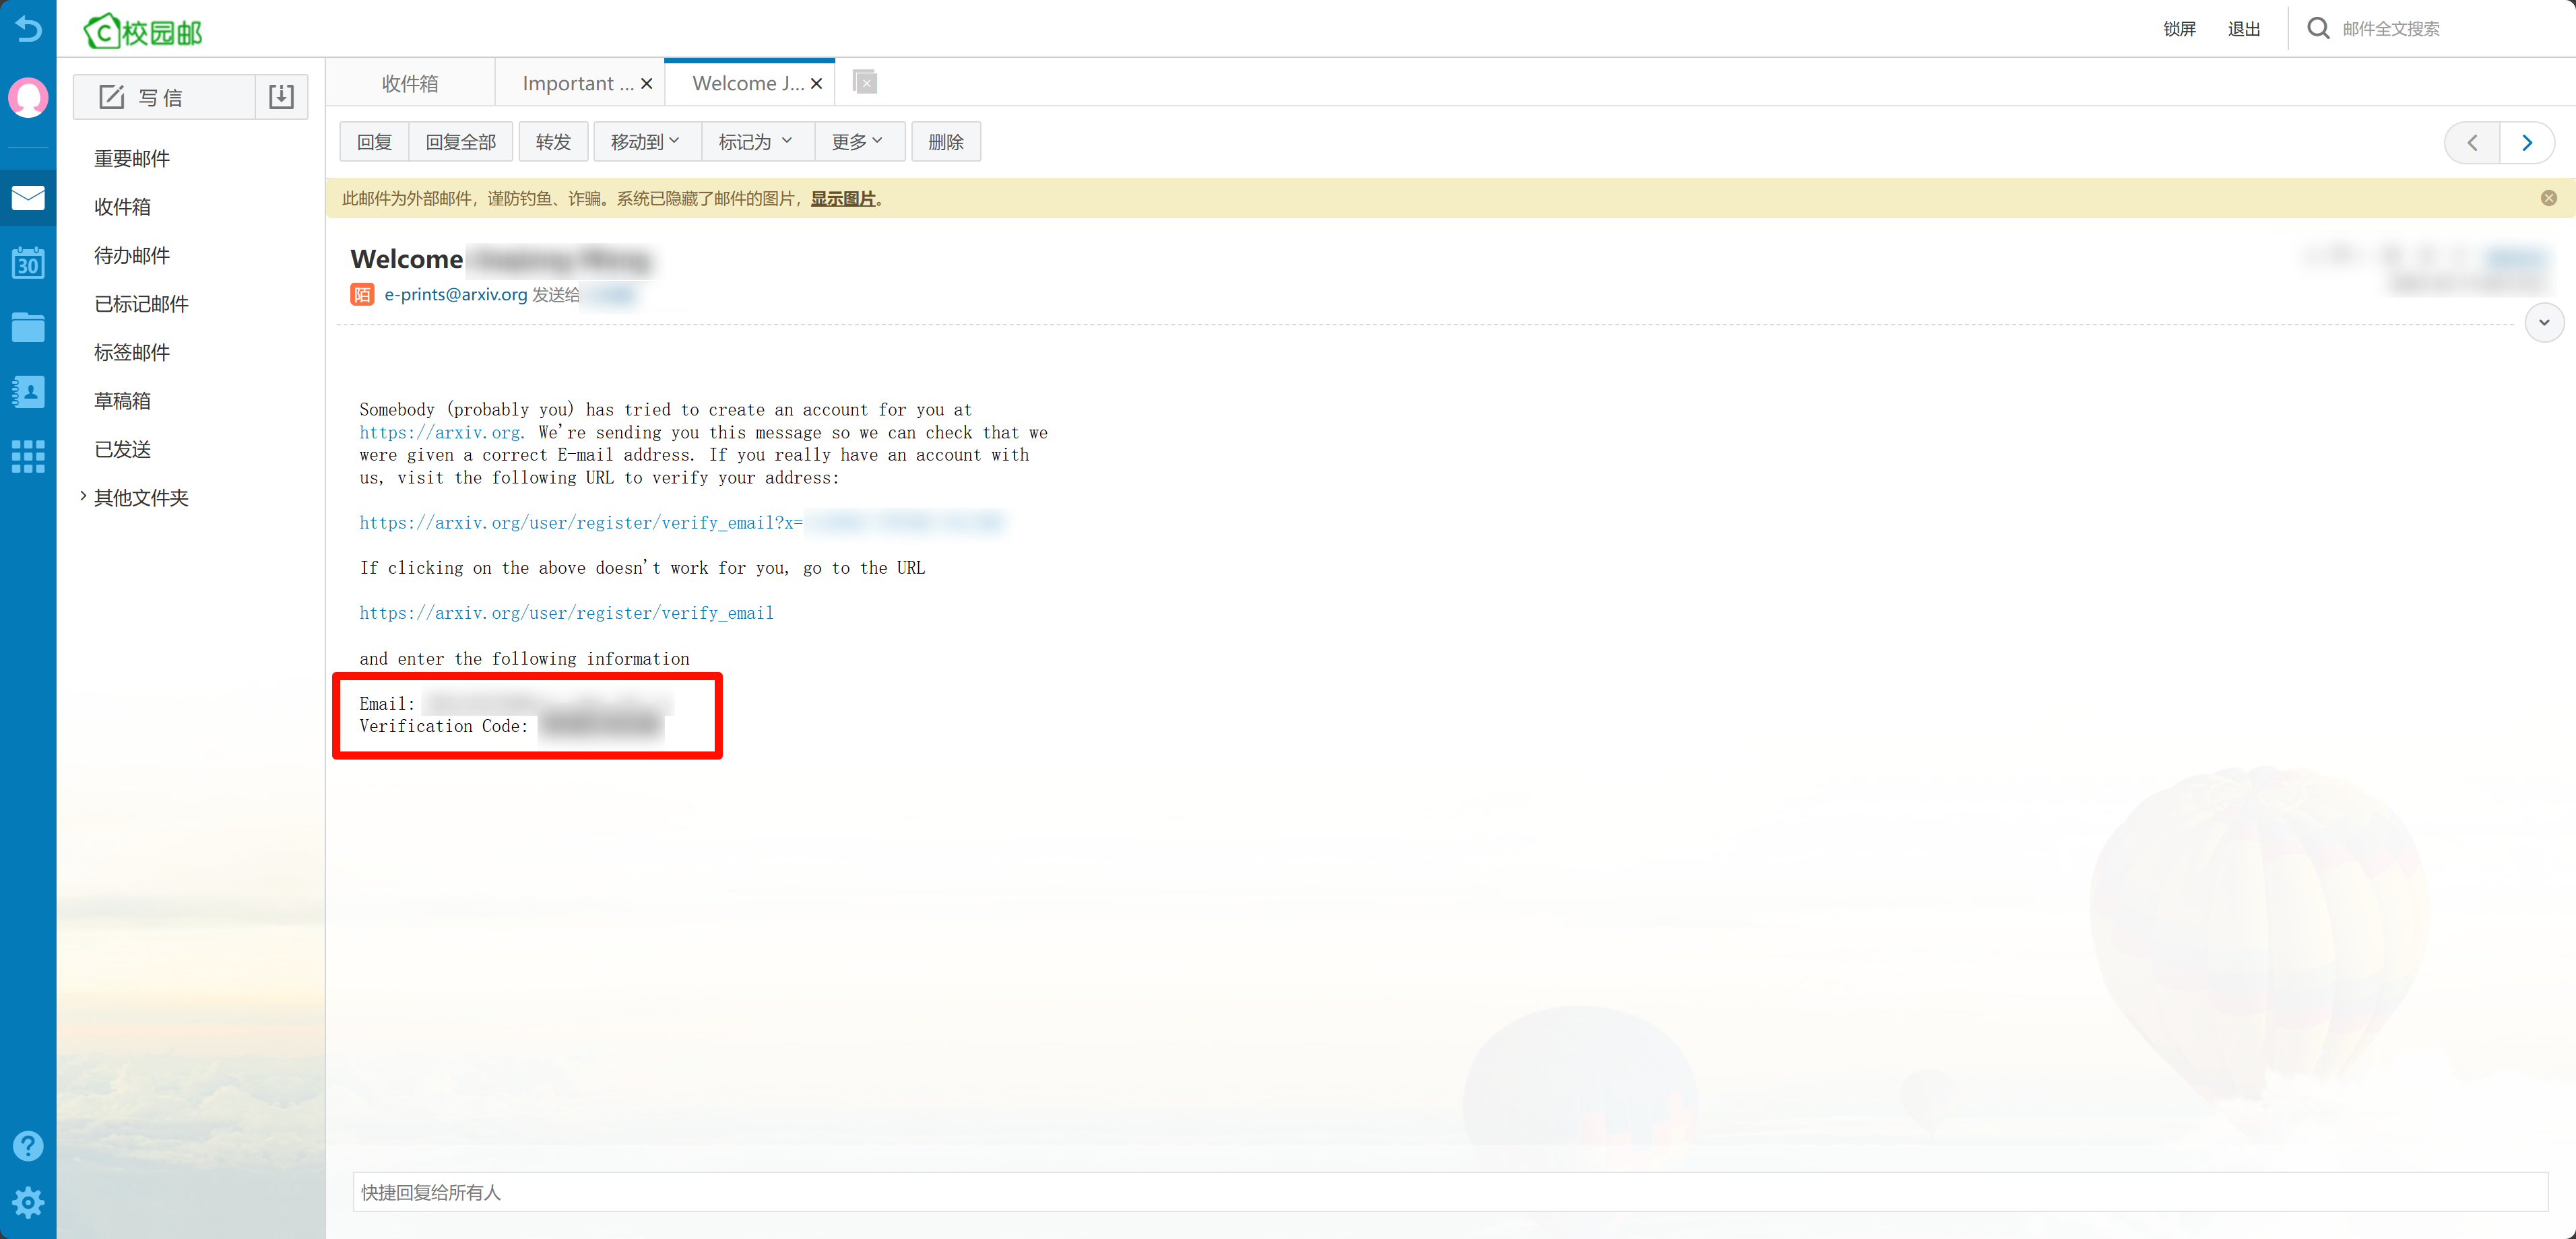Image resolution: width=2576 pixels, height=1239 pixels.
Task: Click the receive mail download icon
Action: [281, 97]
